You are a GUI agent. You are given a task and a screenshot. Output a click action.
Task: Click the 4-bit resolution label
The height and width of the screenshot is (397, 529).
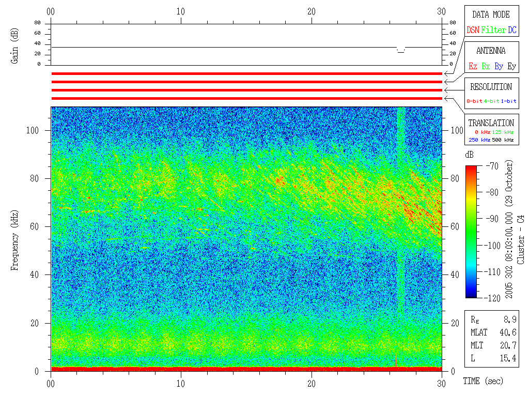point(491,101)
